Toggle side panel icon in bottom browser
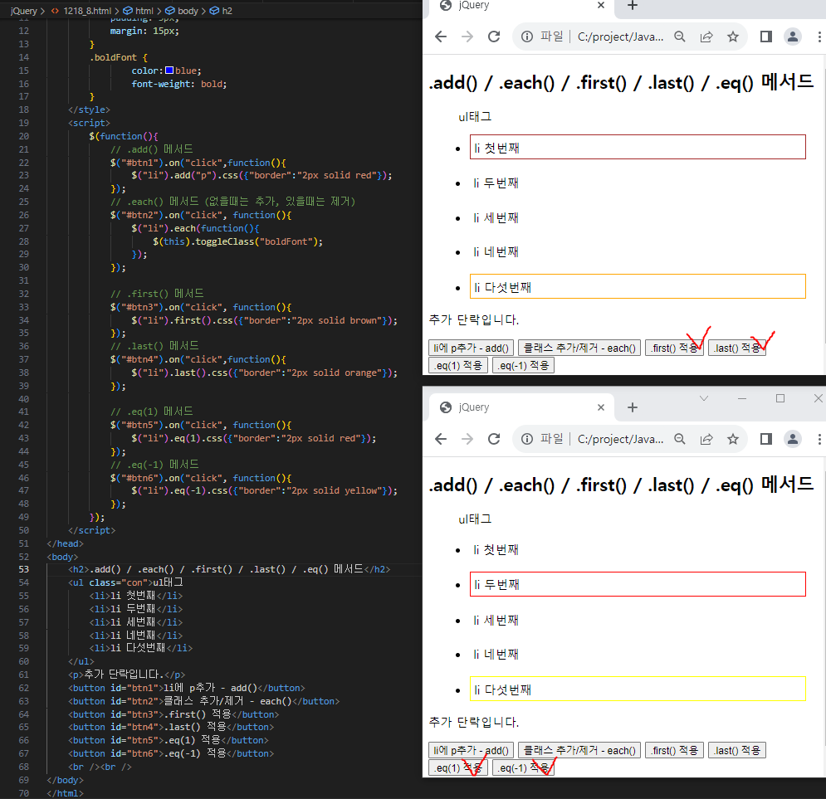 pyautogui.click(x=766, y=439)
